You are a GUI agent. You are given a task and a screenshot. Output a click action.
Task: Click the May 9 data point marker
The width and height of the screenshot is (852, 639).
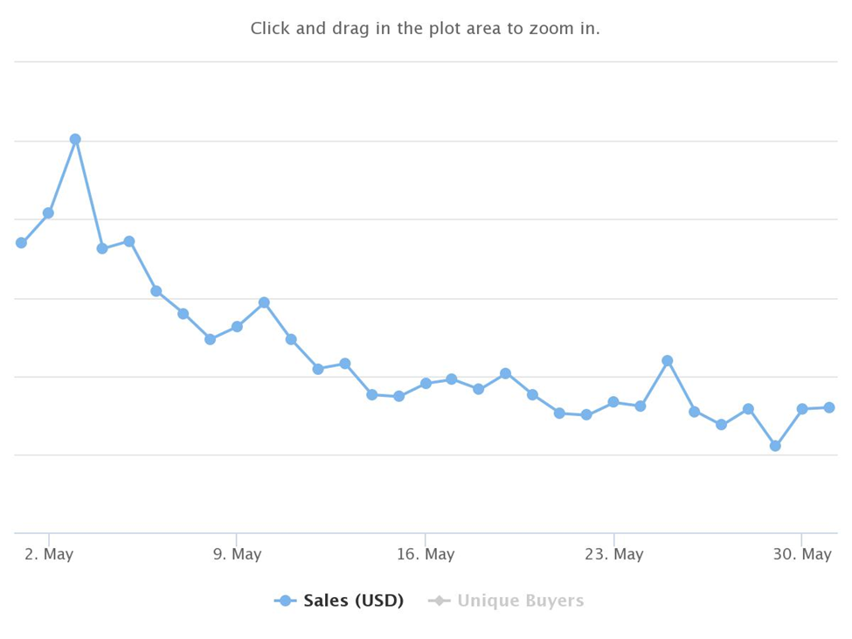(237, 326)
